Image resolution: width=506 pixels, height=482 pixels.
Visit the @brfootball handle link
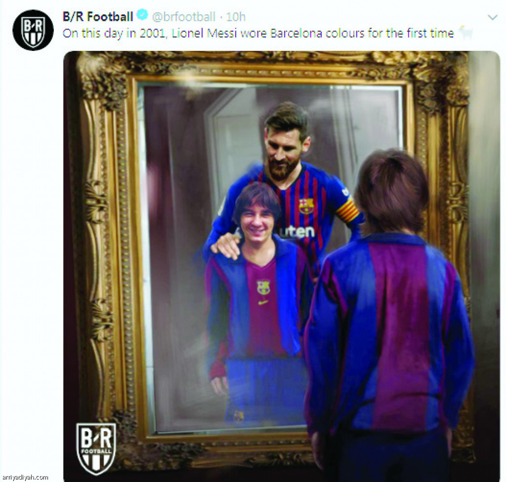(184, 16)
